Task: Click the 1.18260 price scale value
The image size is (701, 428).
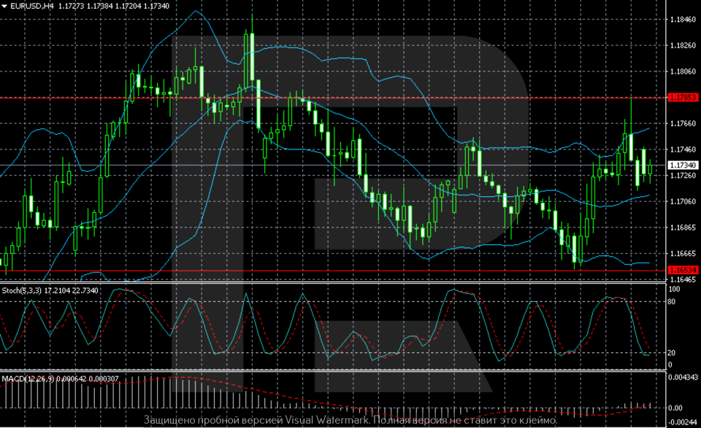Action: click(x=683, y=45)
